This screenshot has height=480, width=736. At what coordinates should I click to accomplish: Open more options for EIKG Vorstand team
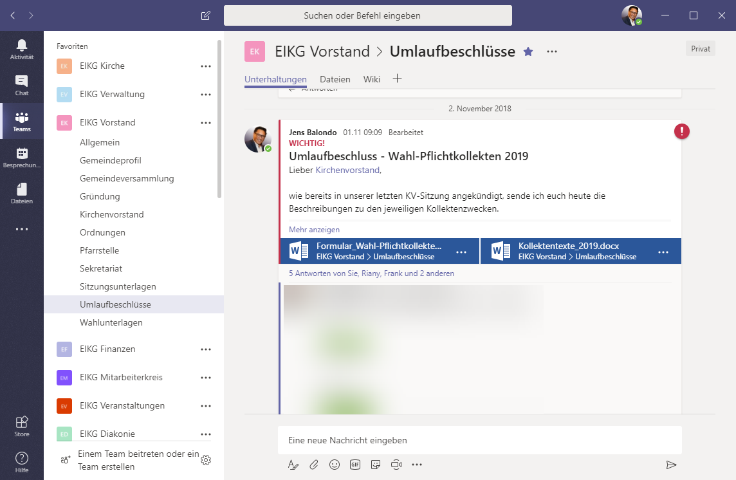tap(206, 123)
